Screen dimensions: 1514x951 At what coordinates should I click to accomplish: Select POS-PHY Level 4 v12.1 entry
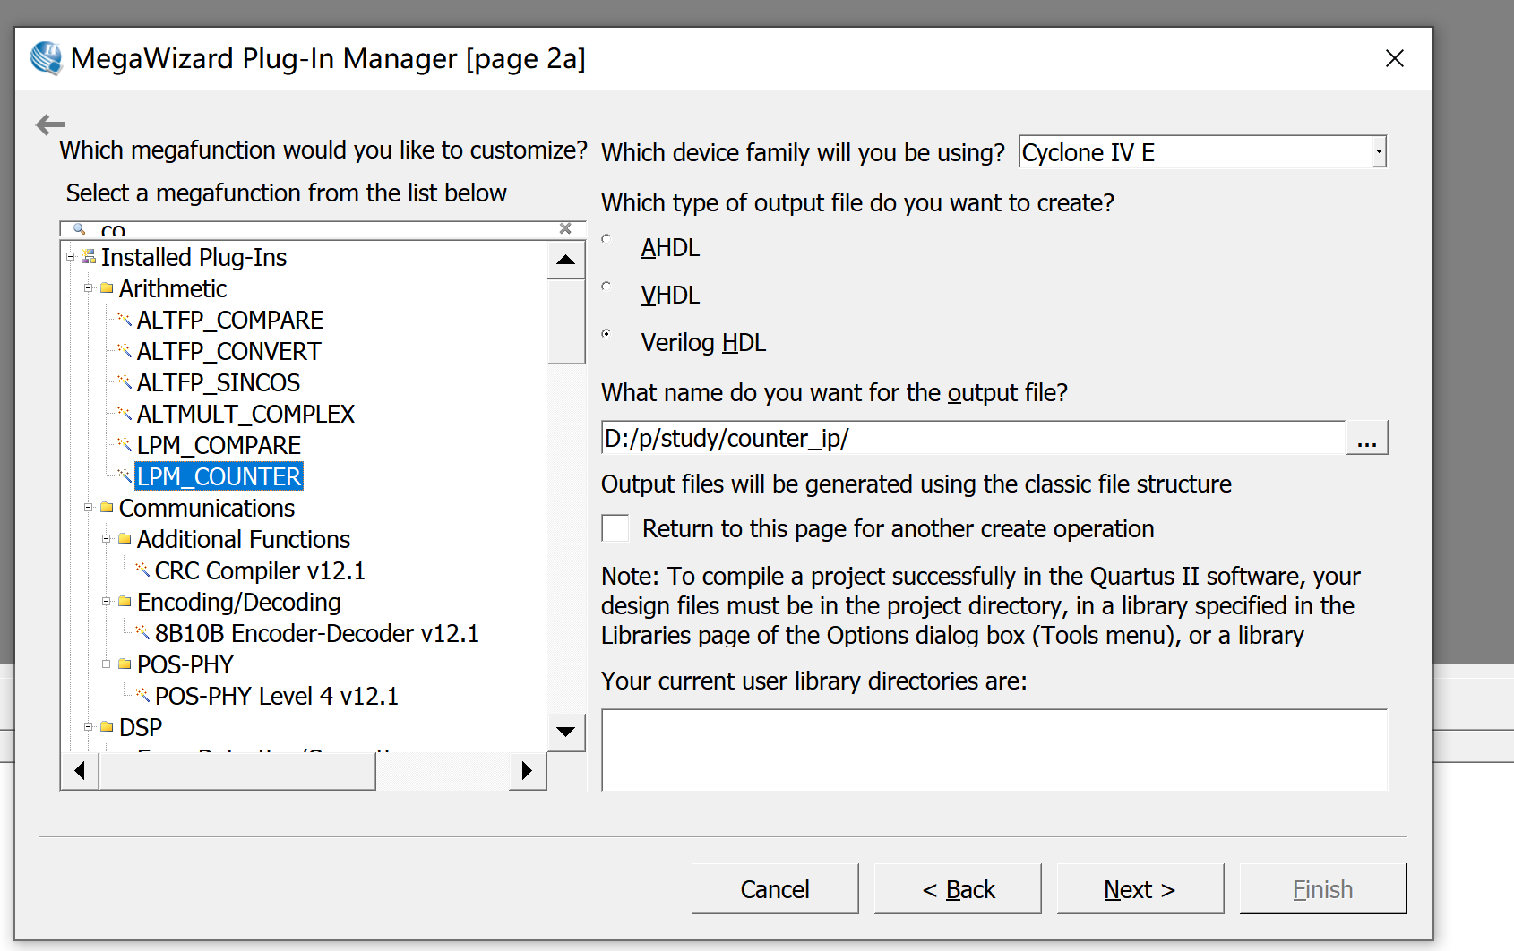(277, 696)
